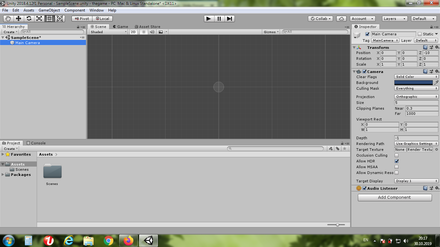This screenshot has height=247, width=440.
Task: Disable the Camera component checkbox
Action: (364, 71)
